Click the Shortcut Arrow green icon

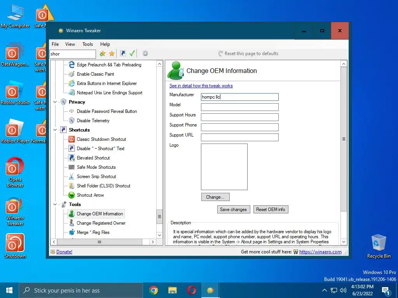pos(72,195)
